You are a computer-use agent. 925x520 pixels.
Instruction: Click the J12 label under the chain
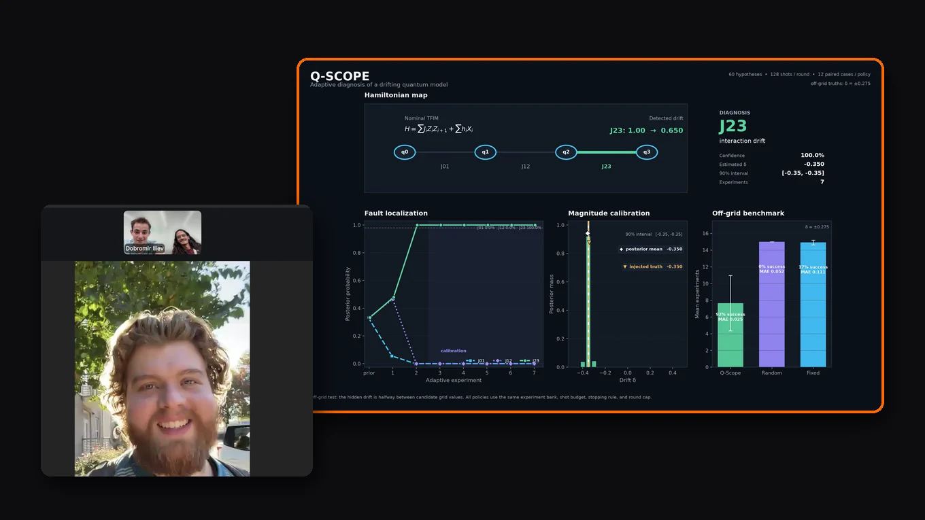(526, 167)
